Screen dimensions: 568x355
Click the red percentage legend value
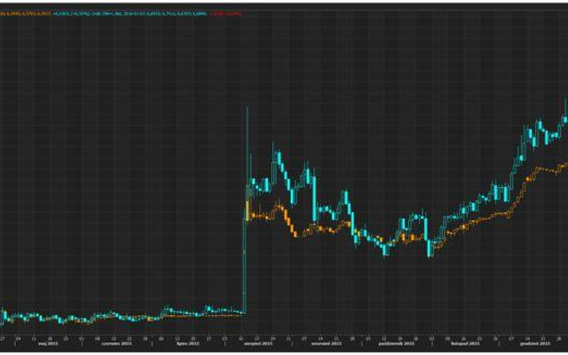click(225, 14)
